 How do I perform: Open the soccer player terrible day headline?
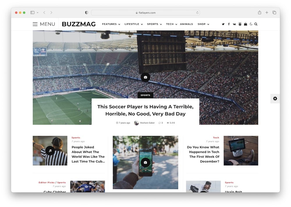[x=145, y=110]
